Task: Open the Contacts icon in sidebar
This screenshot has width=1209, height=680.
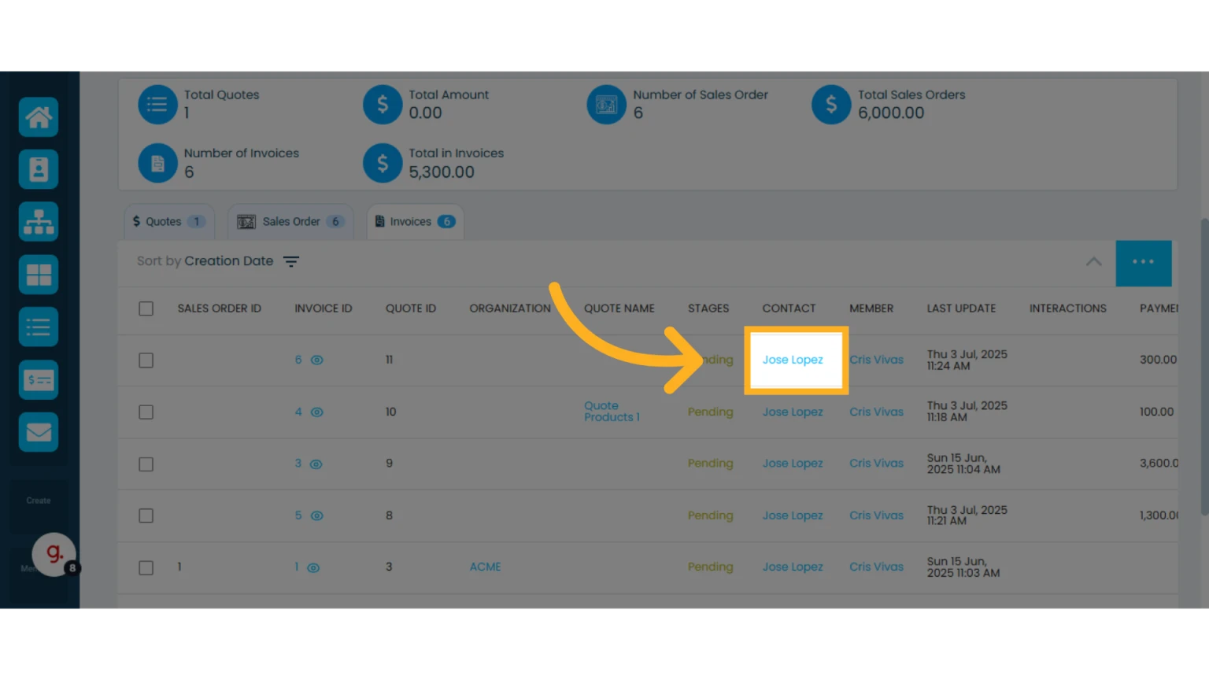Action: pos(39,169)
